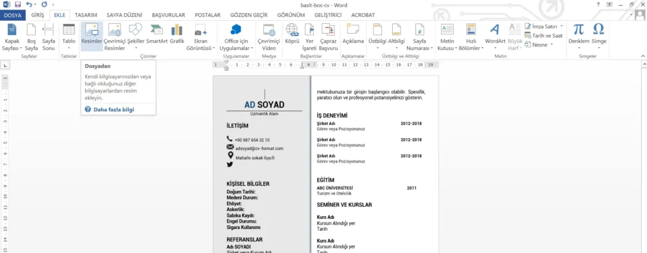
Task: Click the SEMİNER VE KURSLAR heading
Action: tap(345, 204)
